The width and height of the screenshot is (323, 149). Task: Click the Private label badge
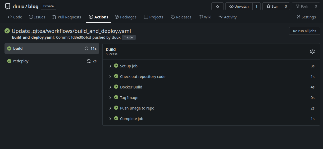coord(48,6)
